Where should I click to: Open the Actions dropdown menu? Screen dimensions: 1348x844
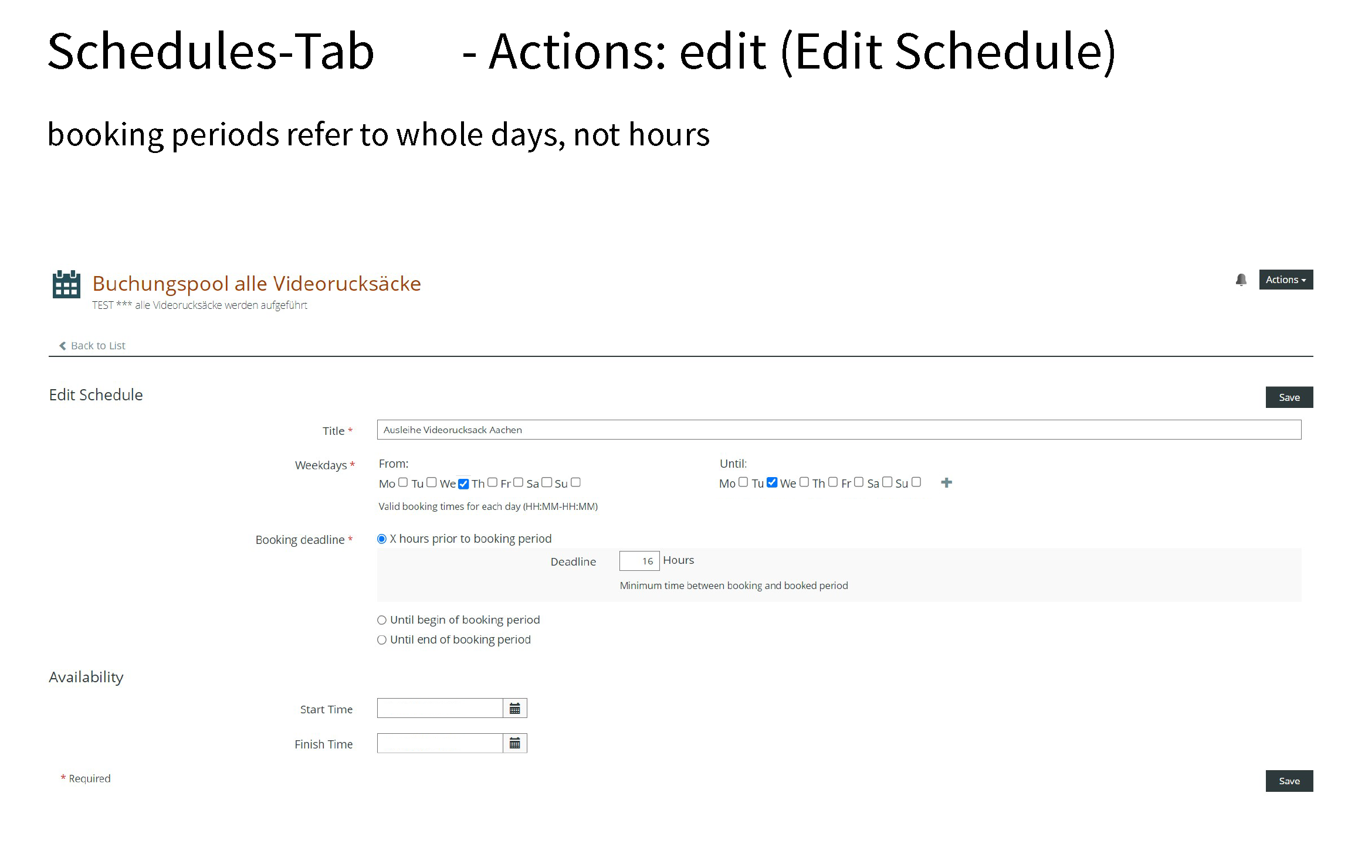(1285, 280)
